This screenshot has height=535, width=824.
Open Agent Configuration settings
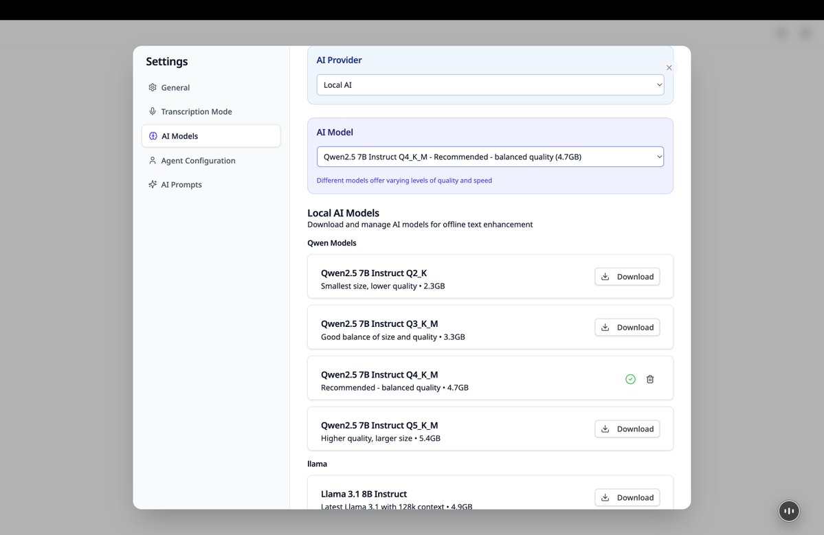[211, 160]
